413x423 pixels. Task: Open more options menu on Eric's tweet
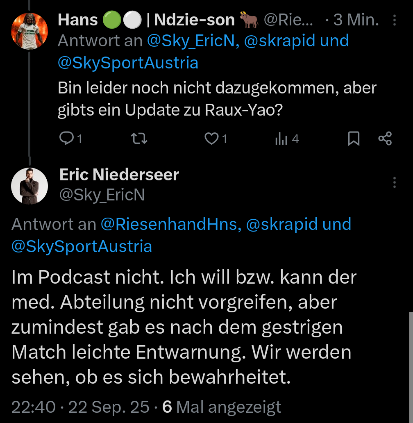[x=394, y=182]
